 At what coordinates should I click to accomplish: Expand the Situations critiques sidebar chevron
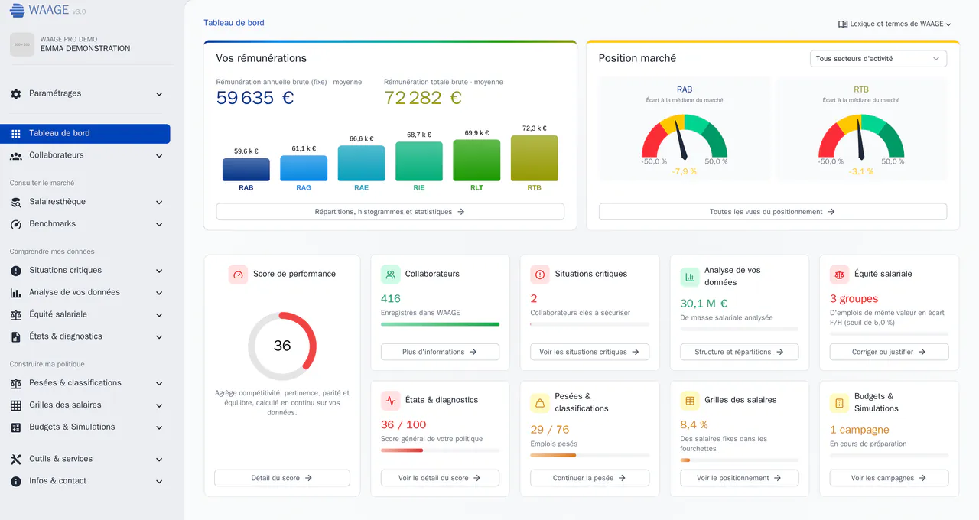coord(159,271)
